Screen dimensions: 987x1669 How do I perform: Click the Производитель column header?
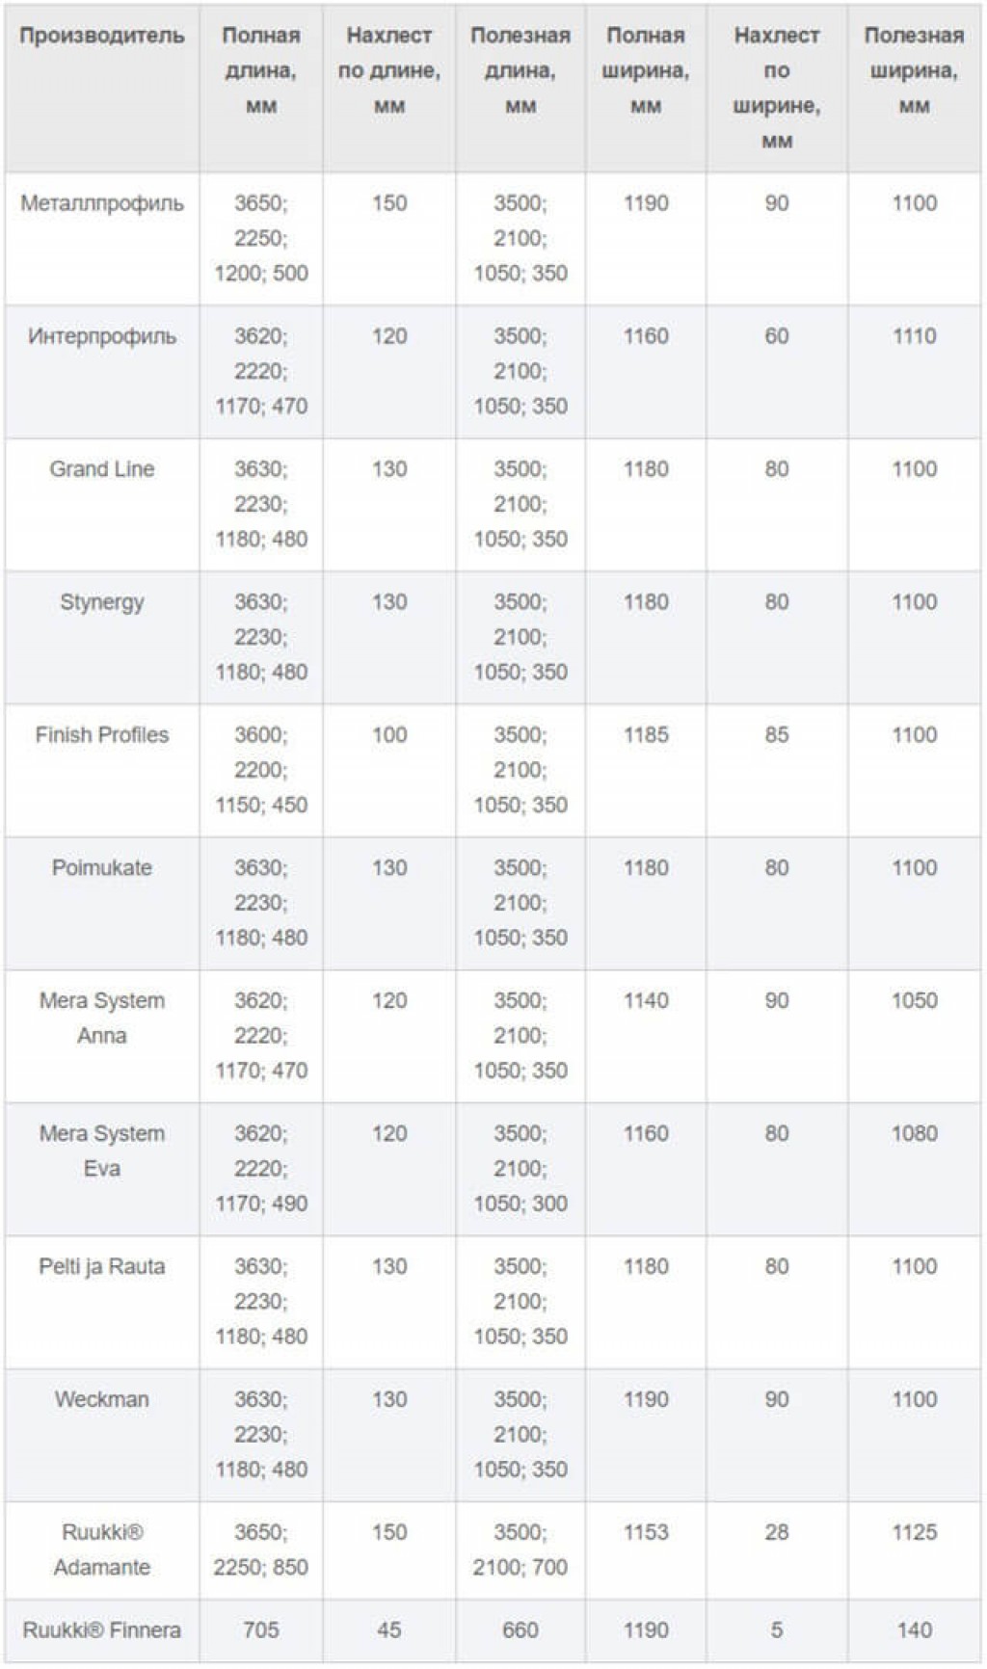coord(102,36)
